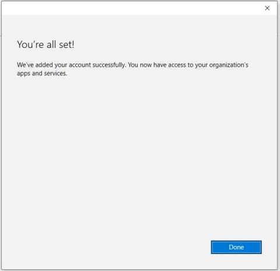Screen dimensions: 280x271
Task: Close the dialog with the X icon
Action: 267,8
